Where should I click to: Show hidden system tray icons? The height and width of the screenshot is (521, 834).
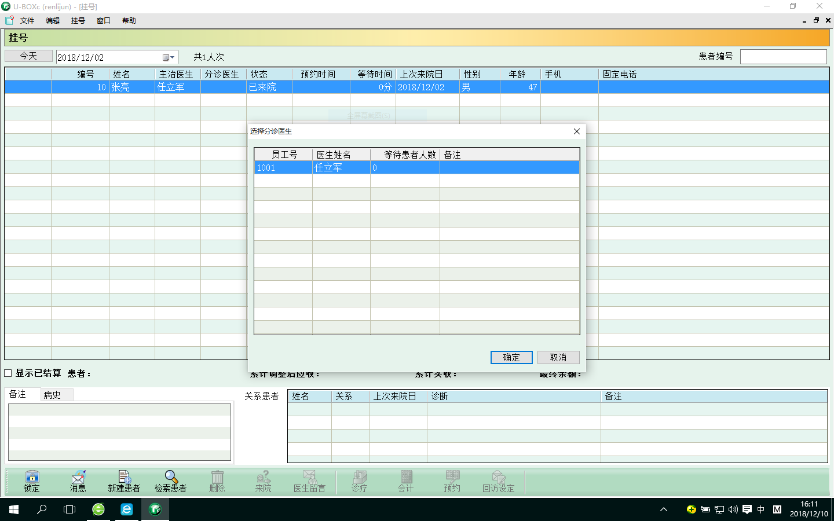tap(664, 509)
